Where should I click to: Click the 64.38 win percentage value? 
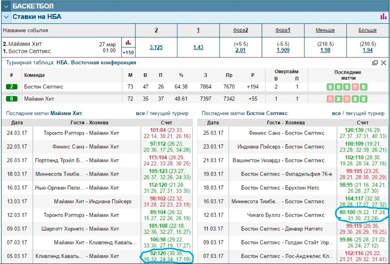[x=181, y=87]
